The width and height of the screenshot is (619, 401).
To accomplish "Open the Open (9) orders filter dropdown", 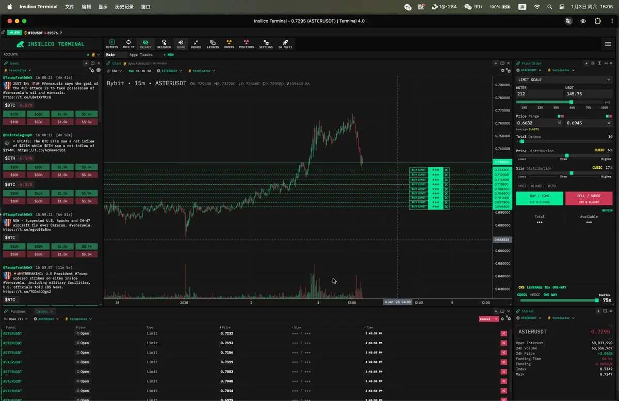I will (17, 319).
